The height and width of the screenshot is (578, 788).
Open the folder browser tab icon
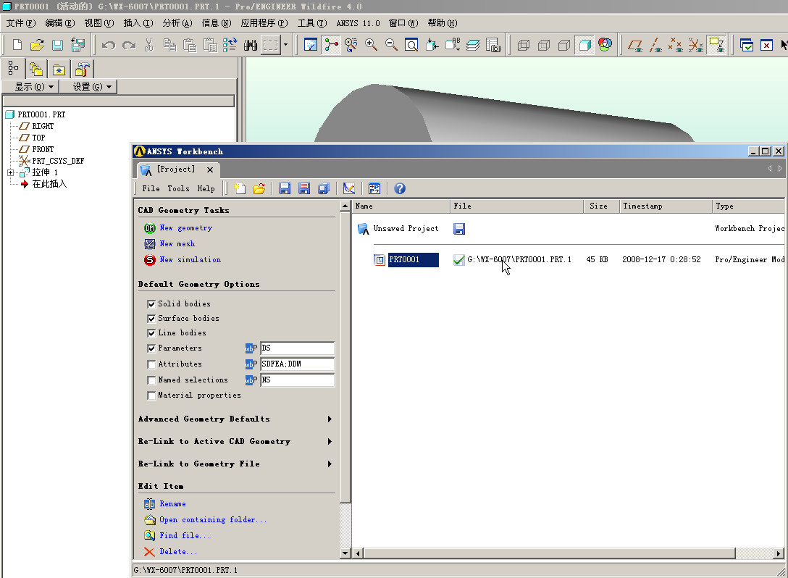coord(35,68)
